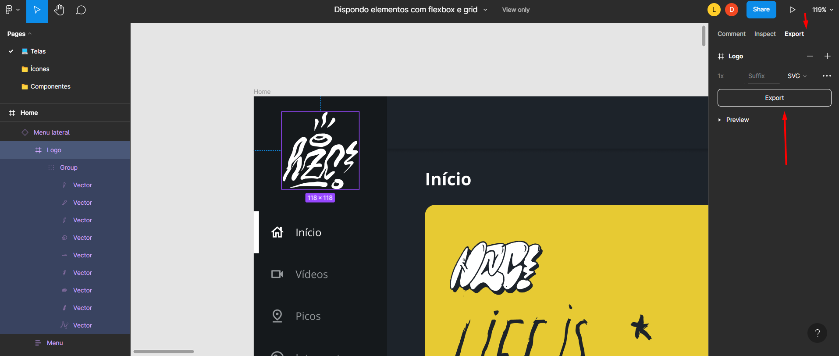Image resolution: width=839 pixels, height=356 pixels.
Task: Open the SVG format dropdown
Action: pyautogui.click(x=797, y=76)
